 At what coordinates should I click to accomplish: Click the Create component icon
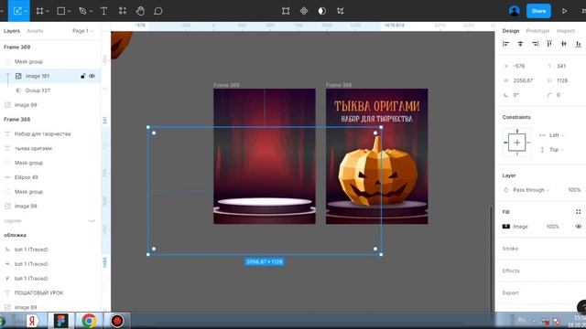(304, 11)
